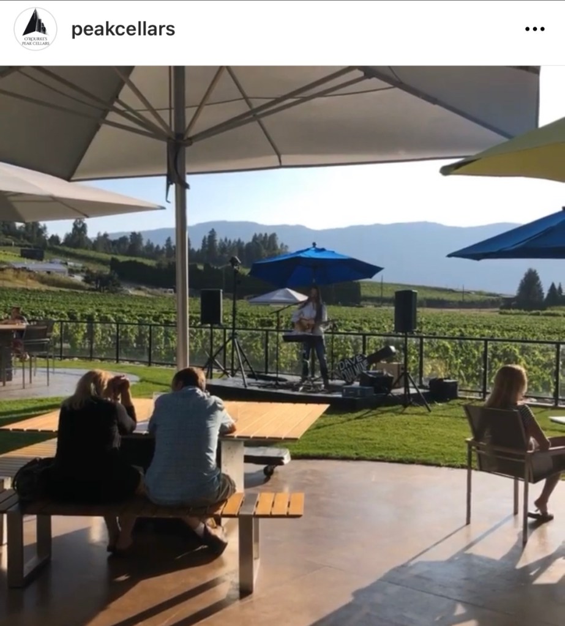
Task: Click the right loudspeaker on its stand
Action: coord(406,311)
